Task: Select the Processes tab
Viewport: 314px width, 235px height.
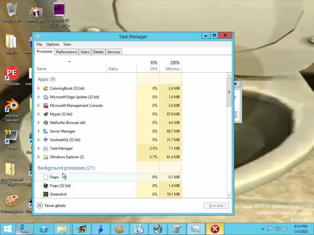Action: click(x=44, y=51)
